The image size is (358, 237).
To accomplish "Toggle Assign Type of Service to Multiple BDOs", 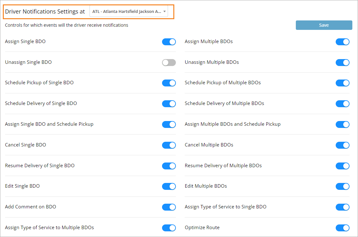I will coord(169,228).
